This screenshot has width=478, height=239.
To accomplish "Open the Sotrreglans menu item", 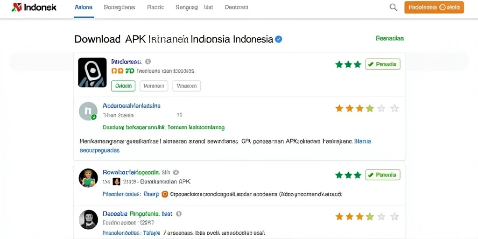I will (119, 7).
